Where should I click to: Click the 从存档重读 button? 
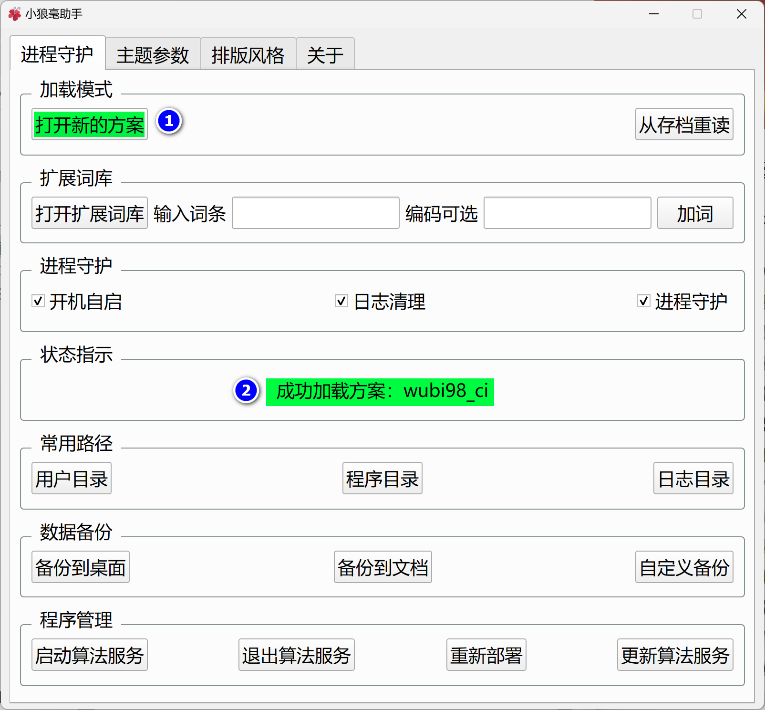click(x=683, y=125)
